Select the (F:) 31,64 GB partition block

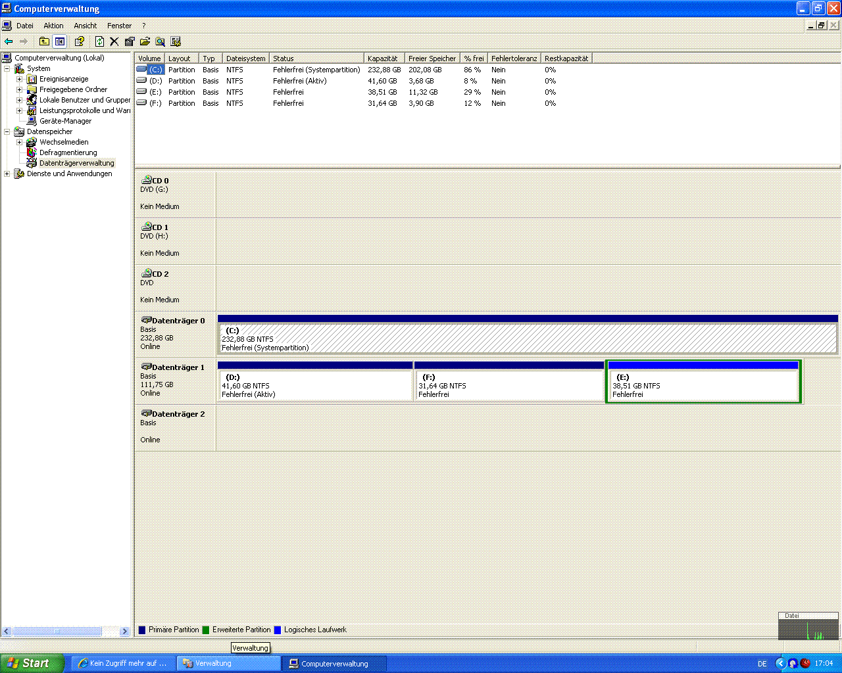pyautogui.click(x=509, y=381)
